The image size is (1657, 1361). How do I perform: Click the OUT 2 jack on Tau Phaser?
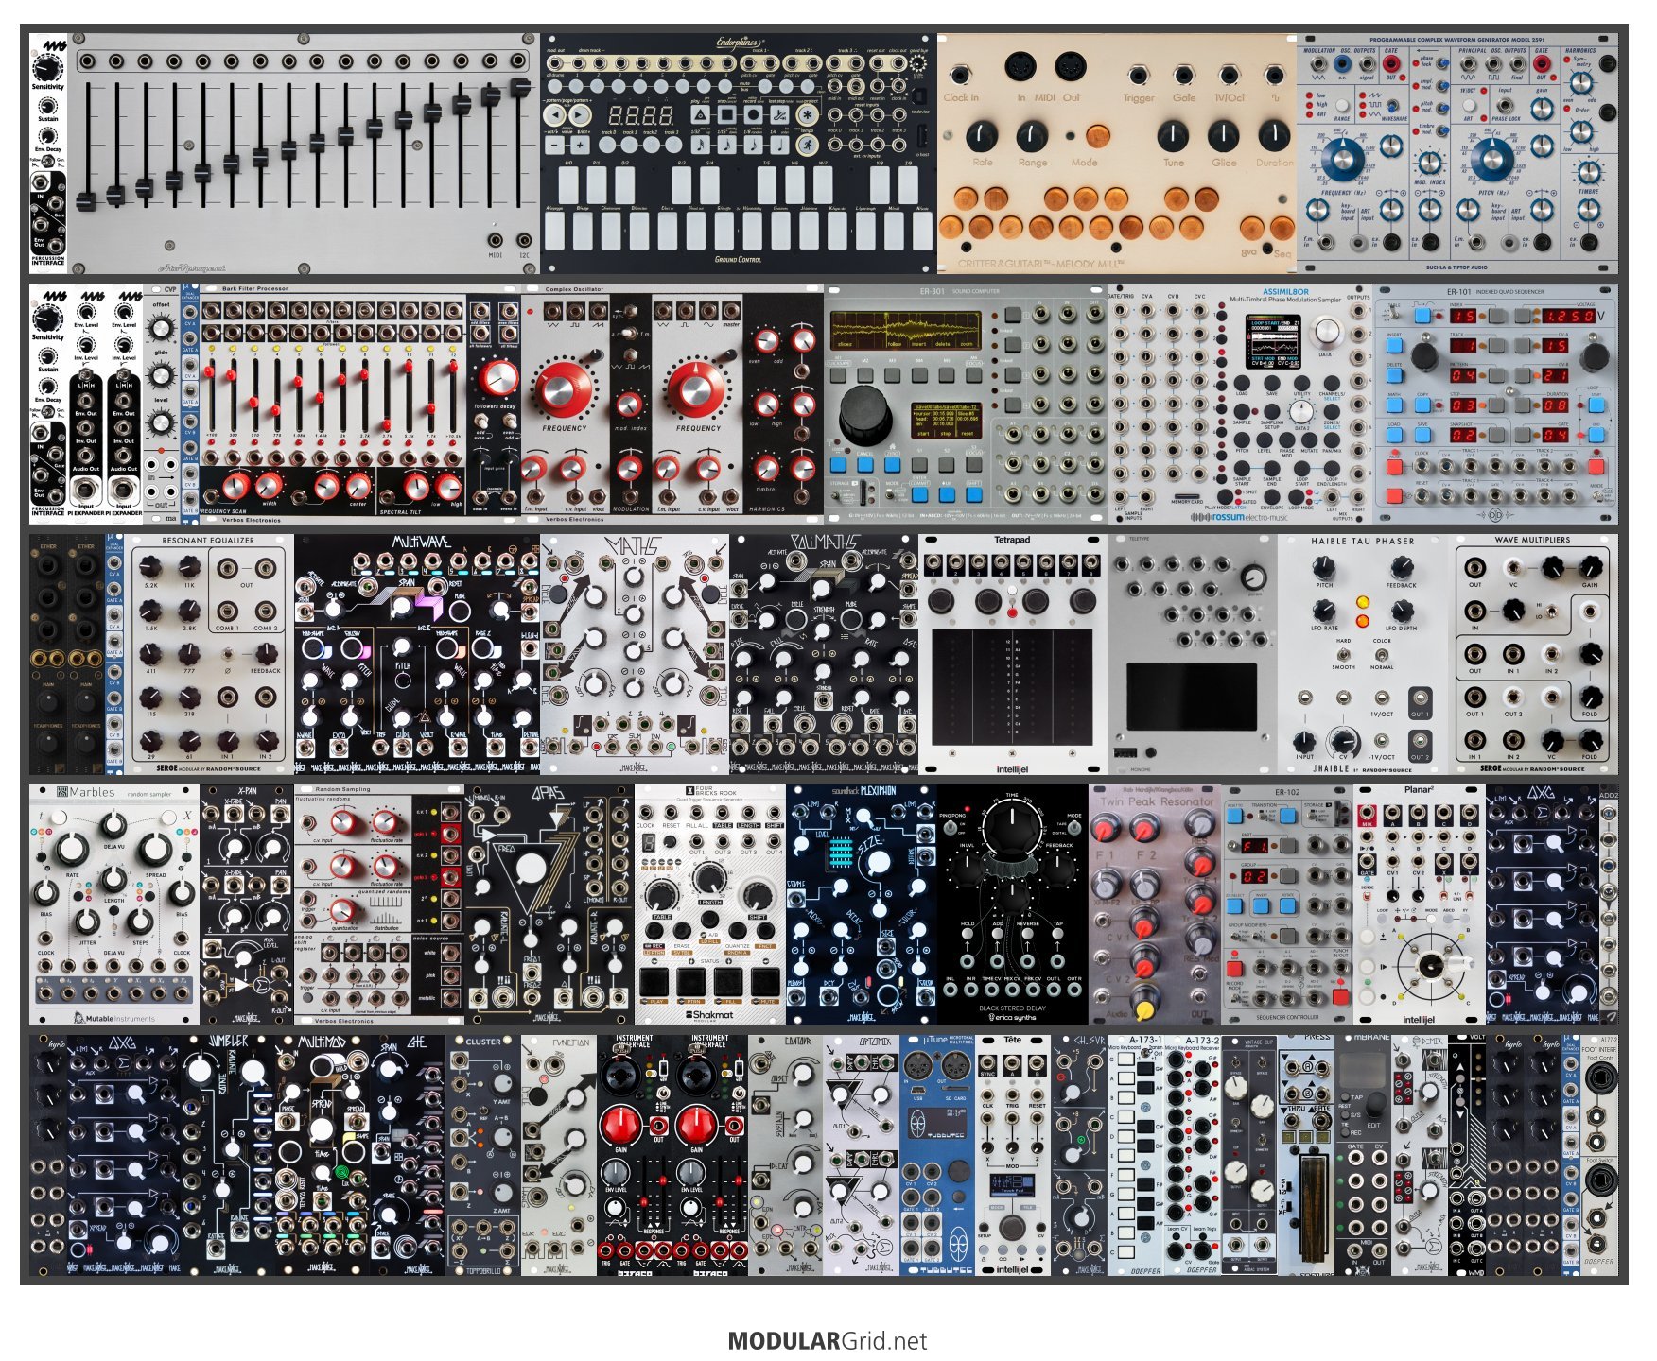tap(1420, 741)
